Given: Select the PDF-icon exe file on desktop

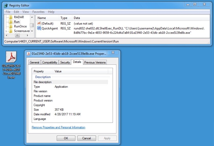Looking at the screenshot, I should (x=11, y=57).
